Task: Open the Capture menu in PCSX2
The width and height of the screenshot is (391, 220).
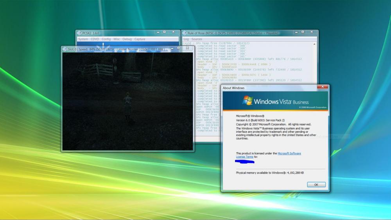Action: 140,39
